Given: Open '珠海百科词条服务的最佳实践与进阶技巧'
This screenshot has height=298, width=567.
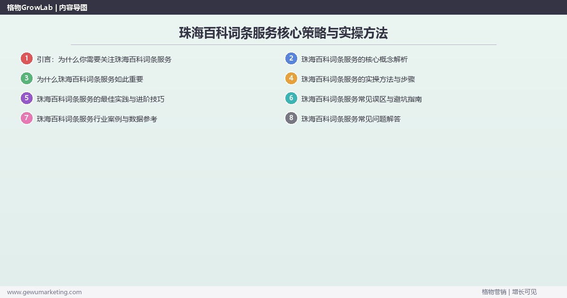Looking at the screenshot, I should point(101,99).
